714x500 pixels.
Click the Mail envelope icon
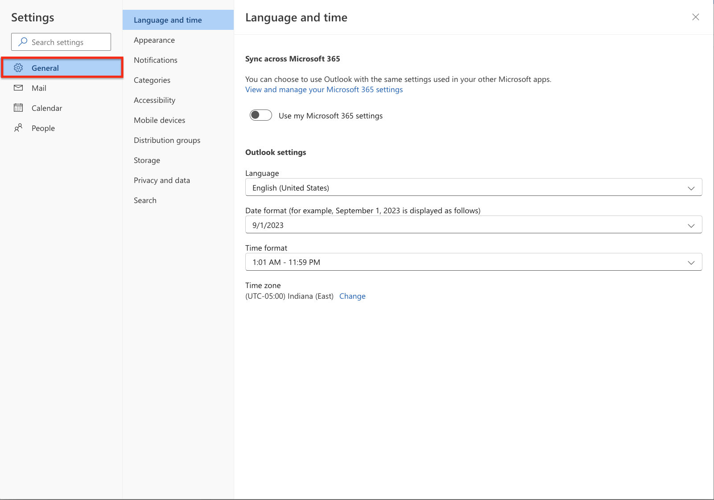pyautogui.click(x=18, y=88)
